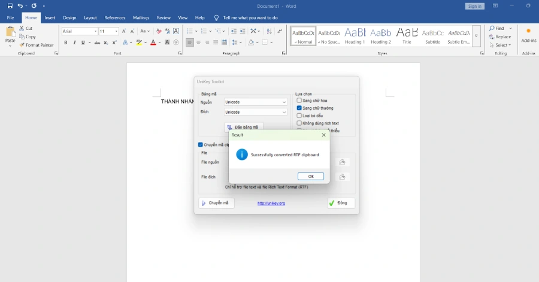Click the Save icon in quick access toolbar
Screen dimensions: 539x282
[x=10, y=6]
